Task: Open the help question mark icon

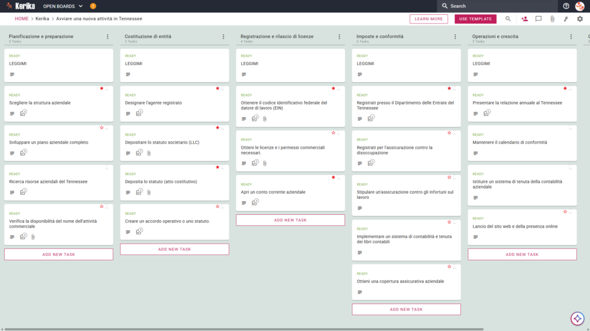Action: pyautogui.click(x=566, y=6)
